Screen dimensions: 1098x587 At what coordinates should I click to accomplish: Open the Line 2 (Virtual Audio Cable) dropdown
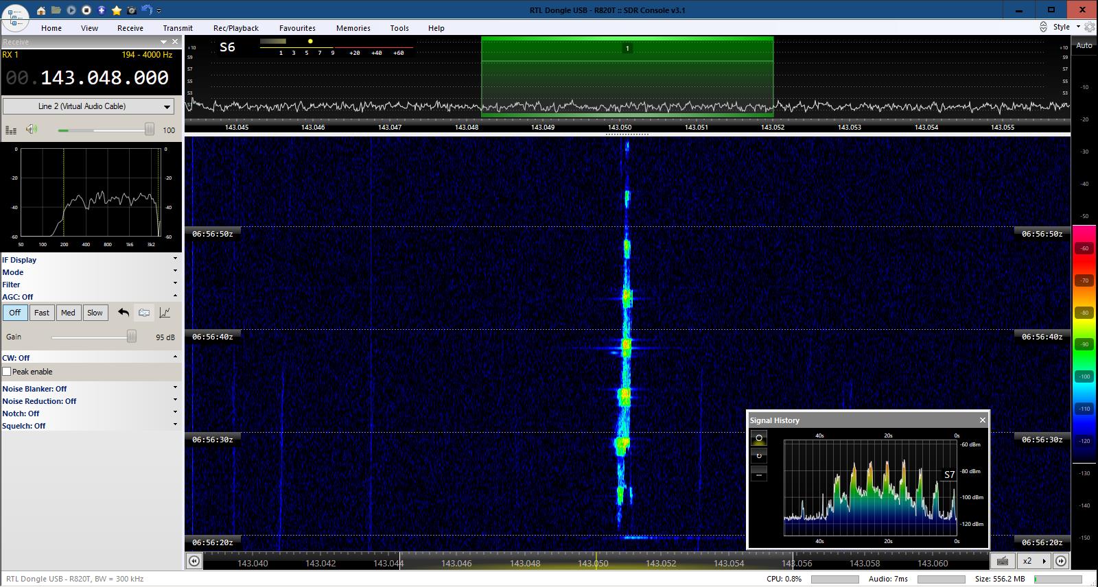pyautogui.click(x=89, y=106)
